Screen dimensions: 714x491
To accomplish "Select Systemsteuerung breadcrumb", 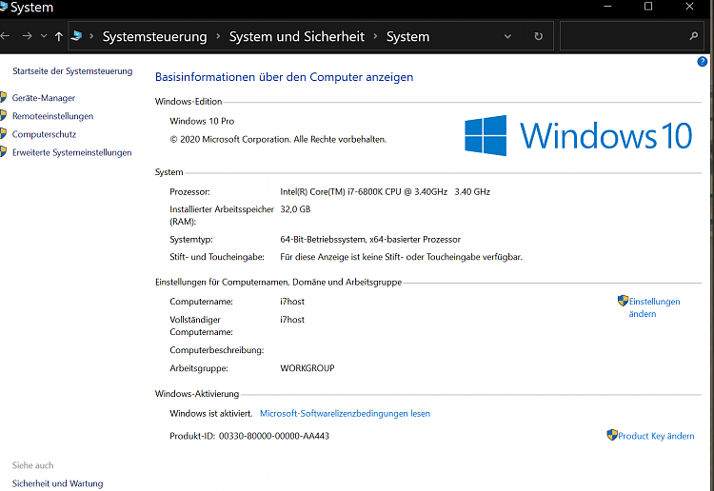I will tap(154, 36).
